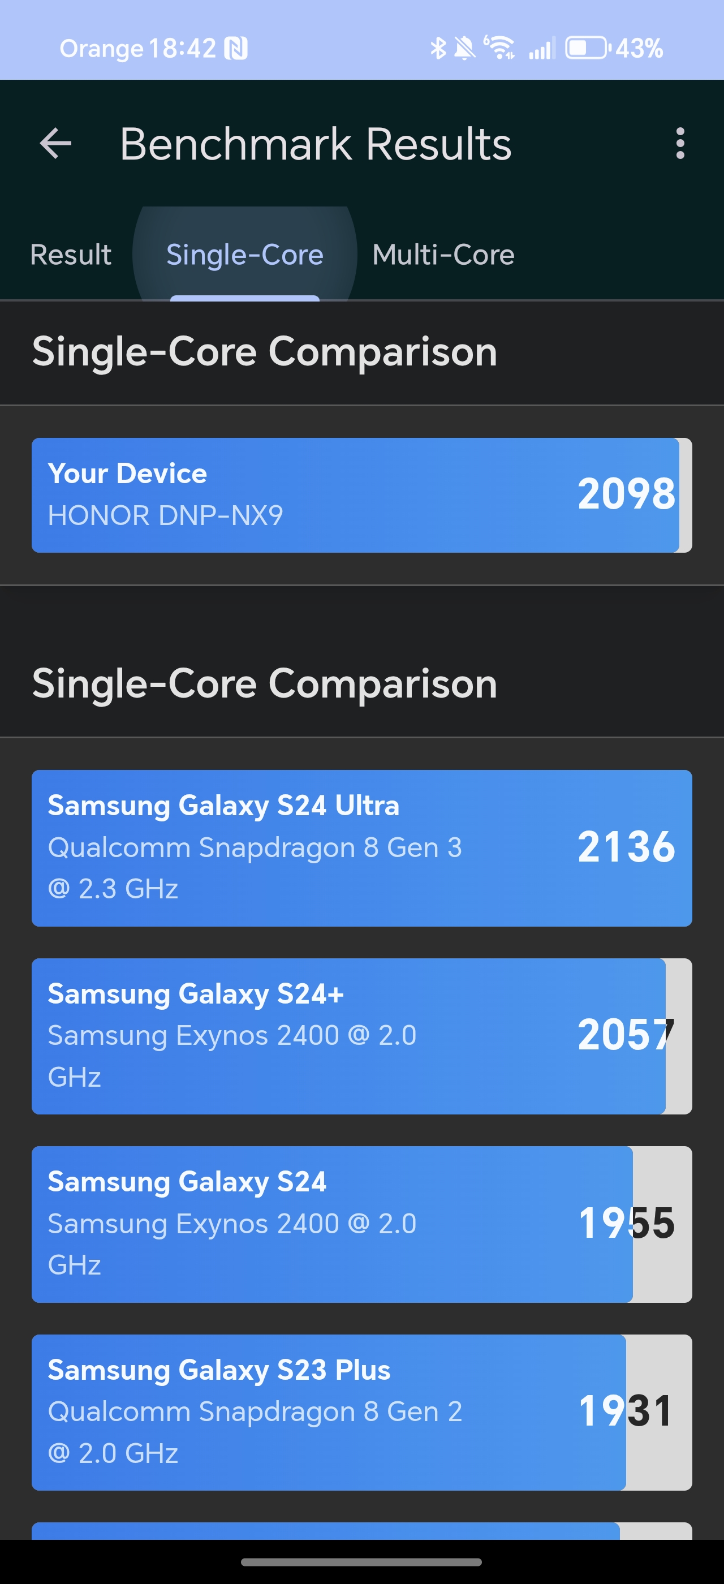Tap the 2098 score value
724x1584 pixels.
[626, 494]
